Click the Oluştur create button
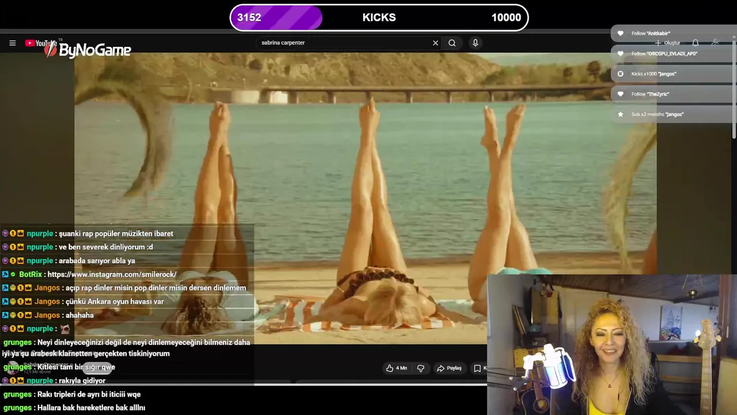737x415 pixels. (668, 43)
